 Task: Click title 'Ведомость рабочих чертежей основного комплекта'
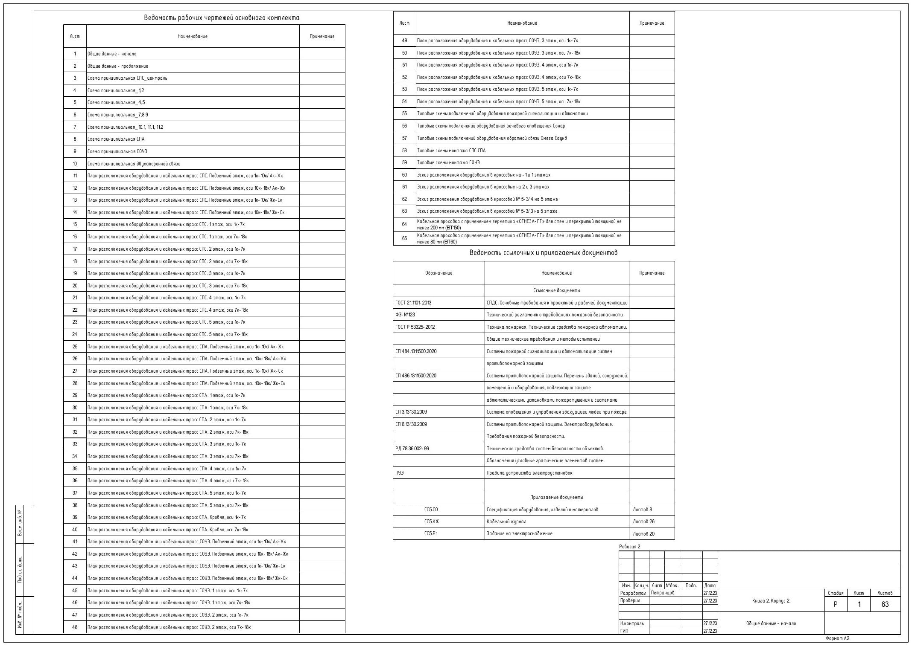(222, 18)
